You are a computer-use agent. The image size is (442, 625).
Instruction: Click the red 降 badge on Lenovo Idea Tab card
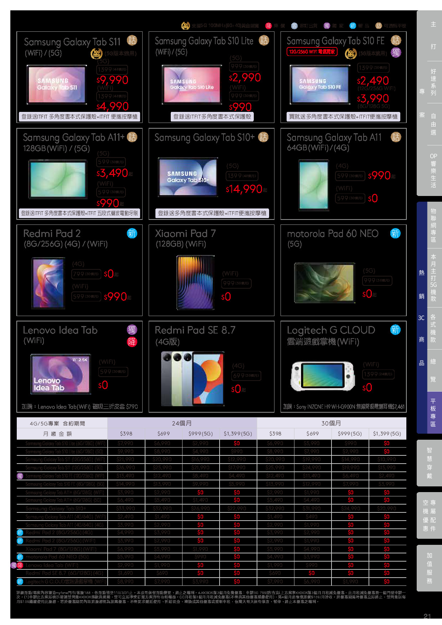click(x=132, y=342)
